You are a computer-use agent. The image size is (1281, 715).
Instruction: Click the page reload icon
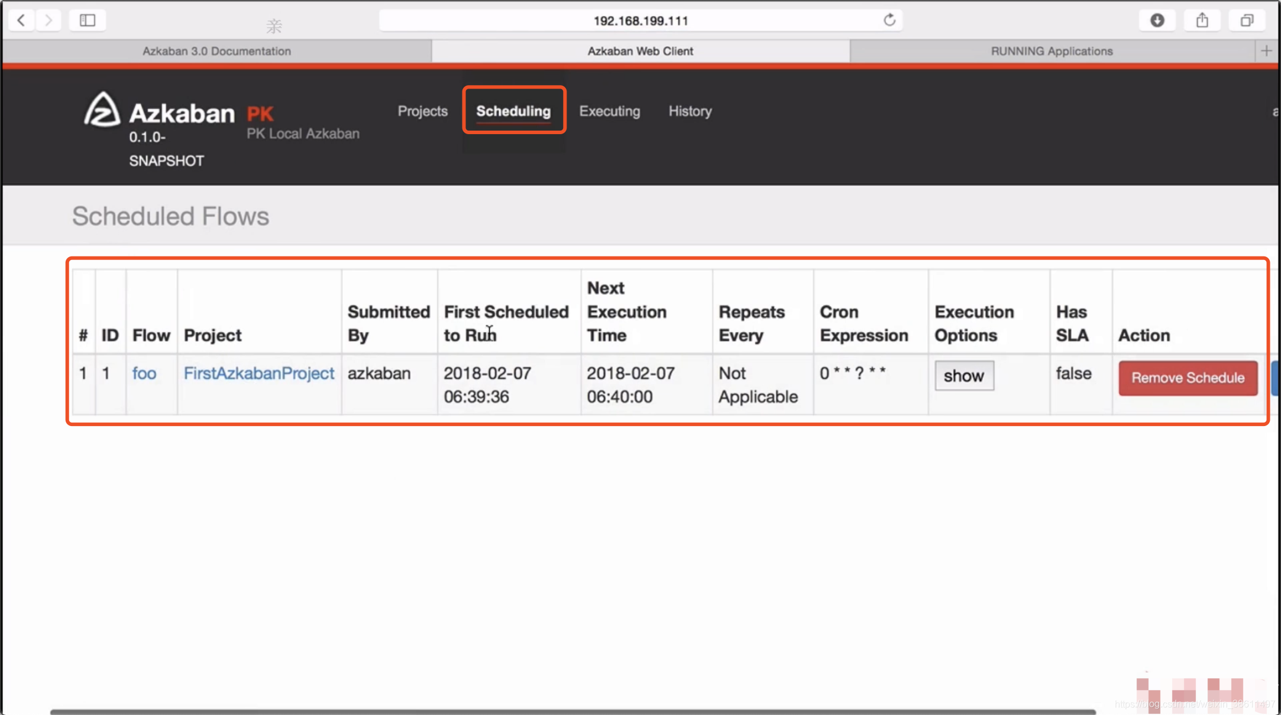[x=890, y=19]
